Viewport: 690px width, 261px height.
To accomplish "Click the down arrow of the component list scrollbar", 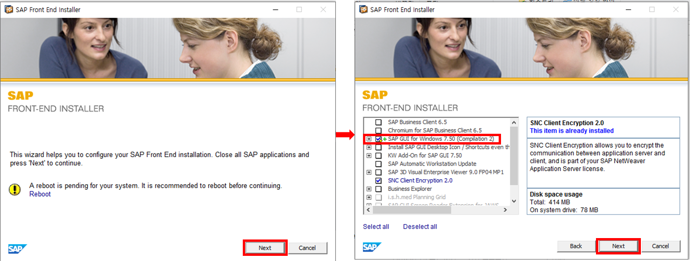I will [514, 201].
